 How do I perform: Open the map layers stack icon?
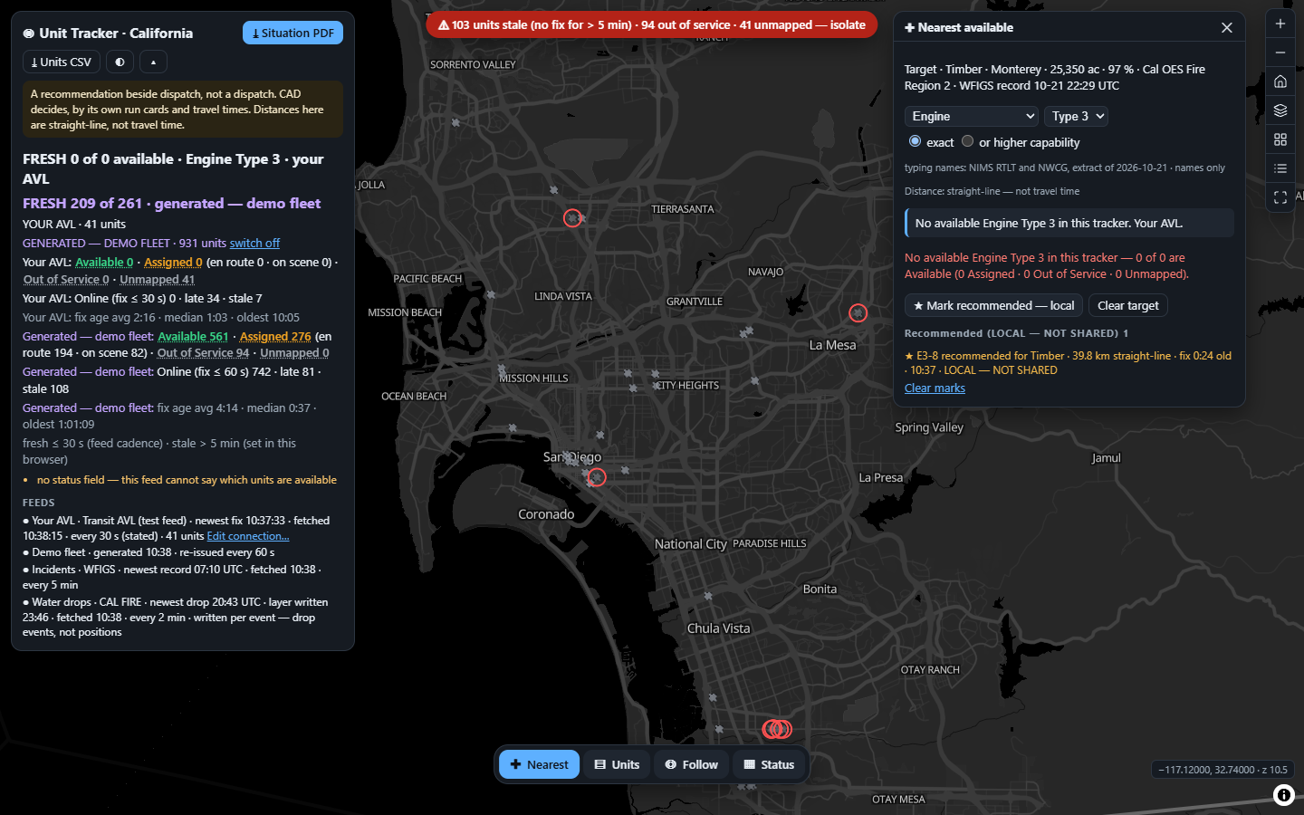[x=1280, y=110]
